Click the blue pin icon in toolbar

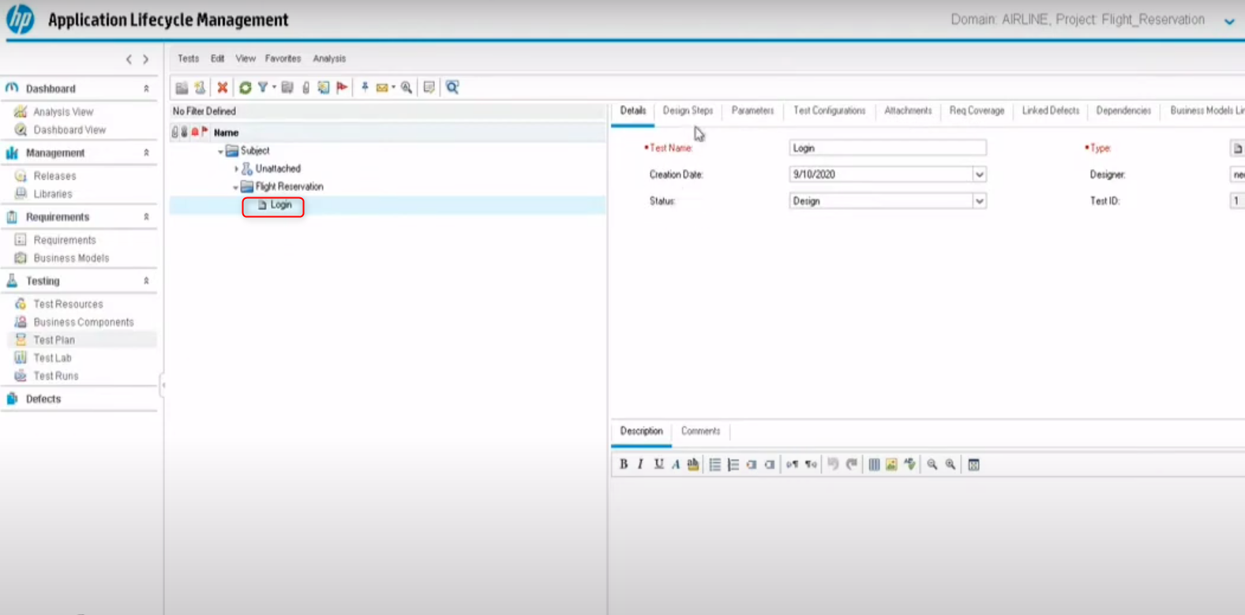click(365, 88)
